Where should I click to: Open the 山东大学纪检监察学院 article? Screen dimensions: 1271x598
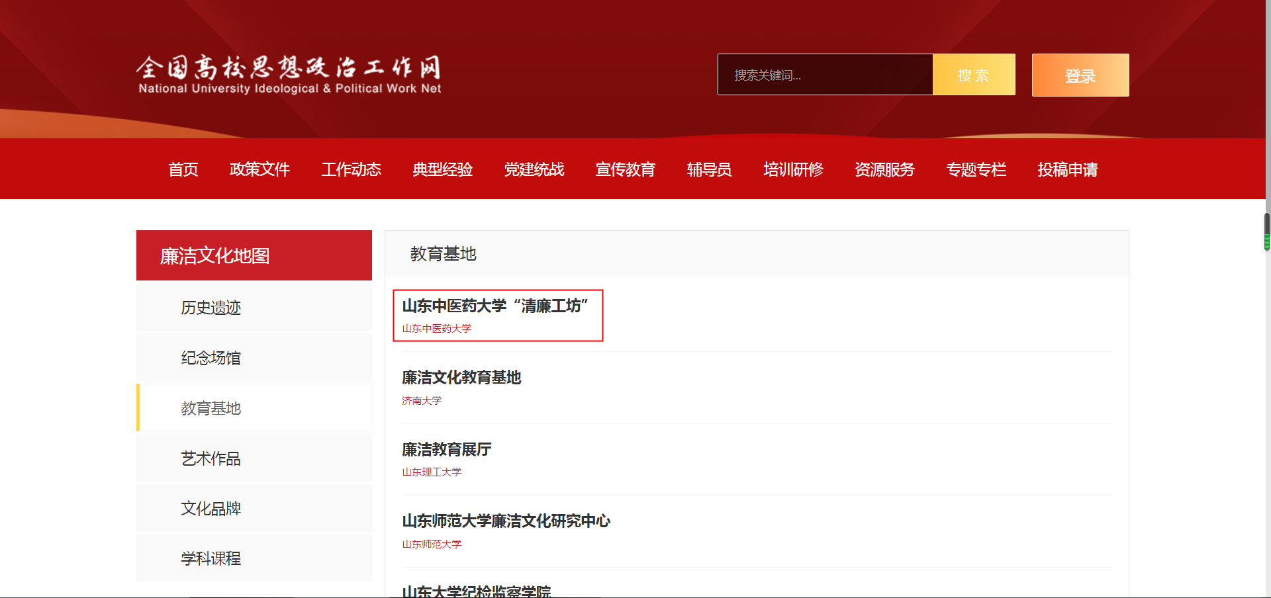pos(477,591)
